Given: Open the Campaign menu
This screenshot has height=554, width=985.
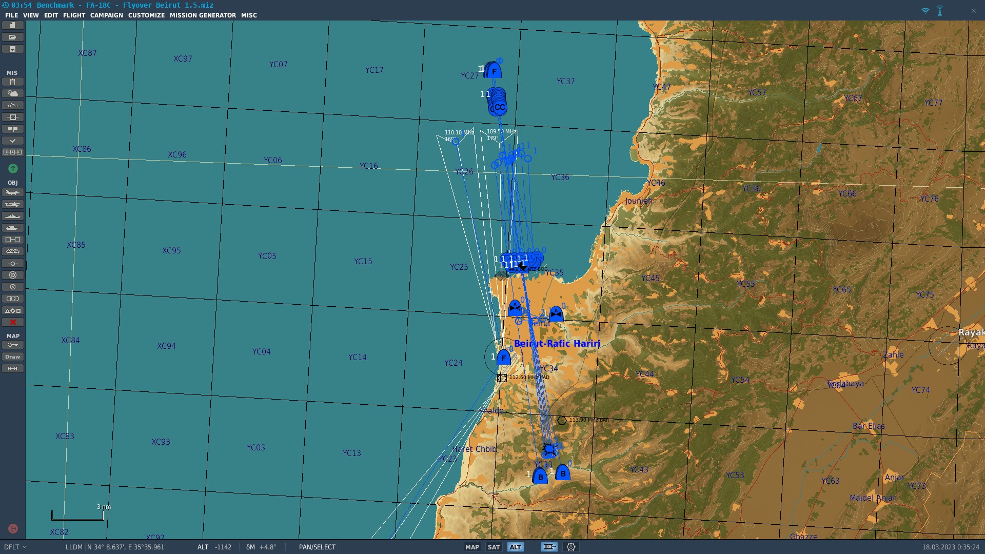Looking at the screenshot, I should (106, 15).
